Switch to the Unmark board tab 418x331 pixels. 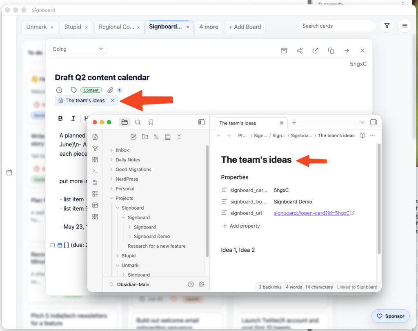point(36,27)
